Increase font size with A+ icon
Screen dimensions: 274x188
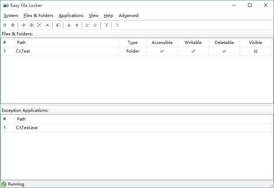(88, 25)
